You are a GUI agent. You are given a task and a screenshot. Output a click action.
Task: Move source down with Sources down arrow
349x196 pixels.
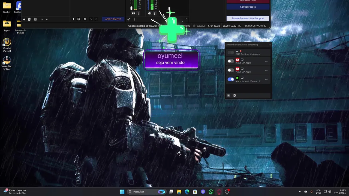(96, 19)
